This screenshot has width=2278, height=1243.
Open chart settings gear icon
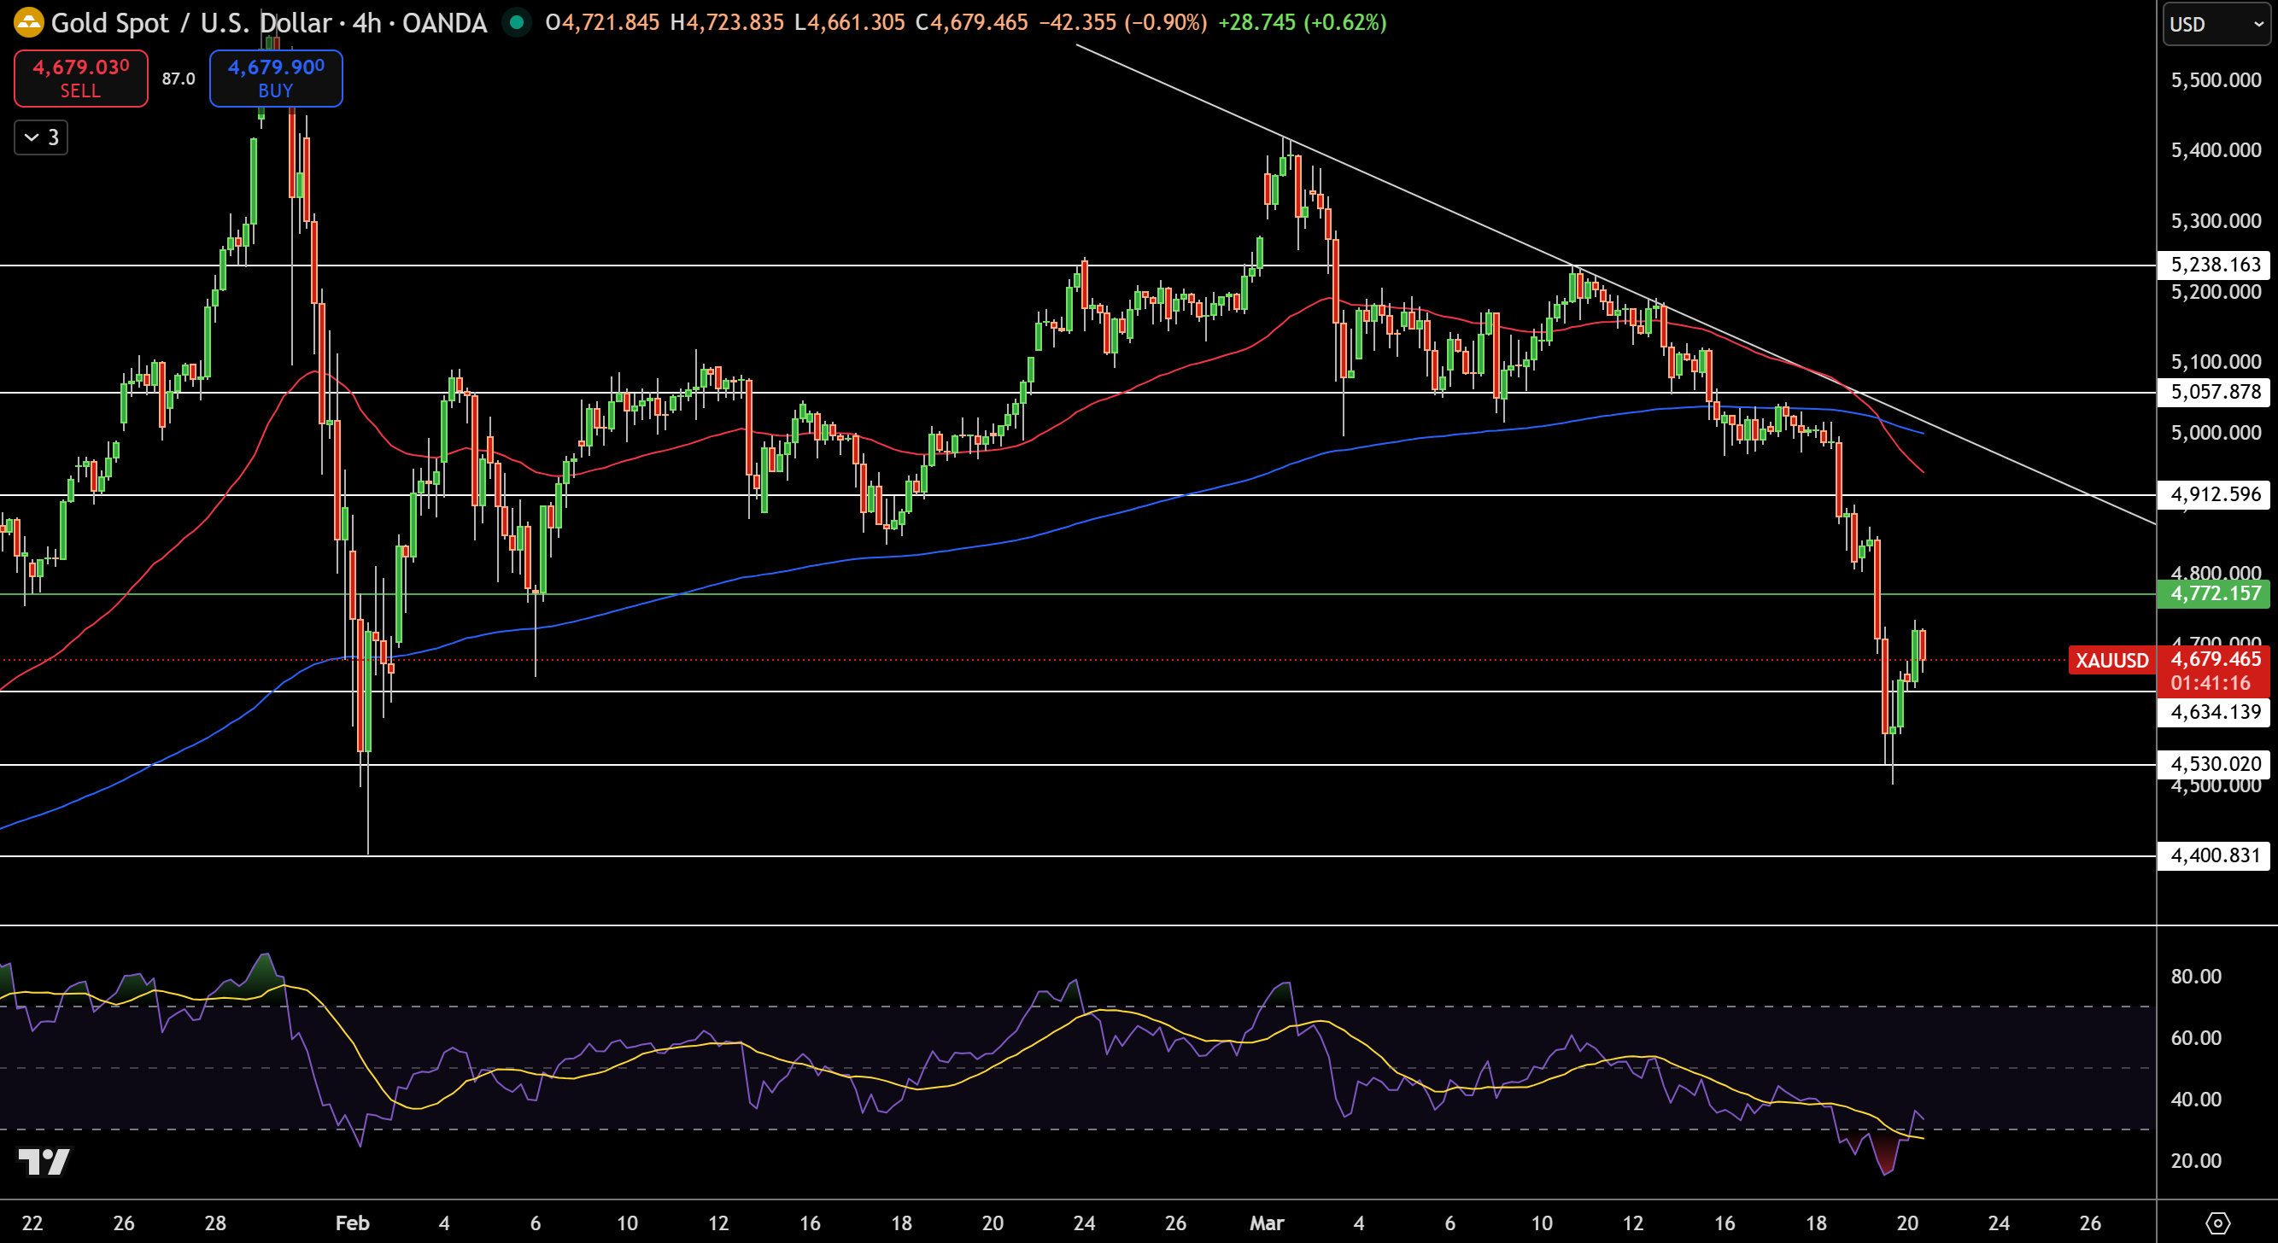click(2217, 1223)
